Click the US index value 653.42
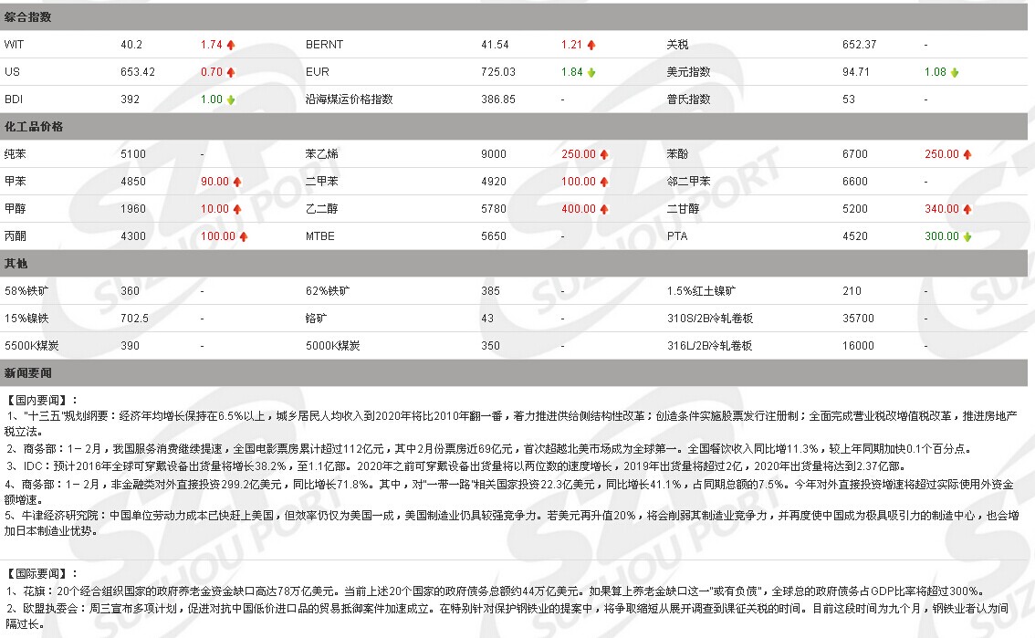The image size is (1035, 638). click(137, 72)
